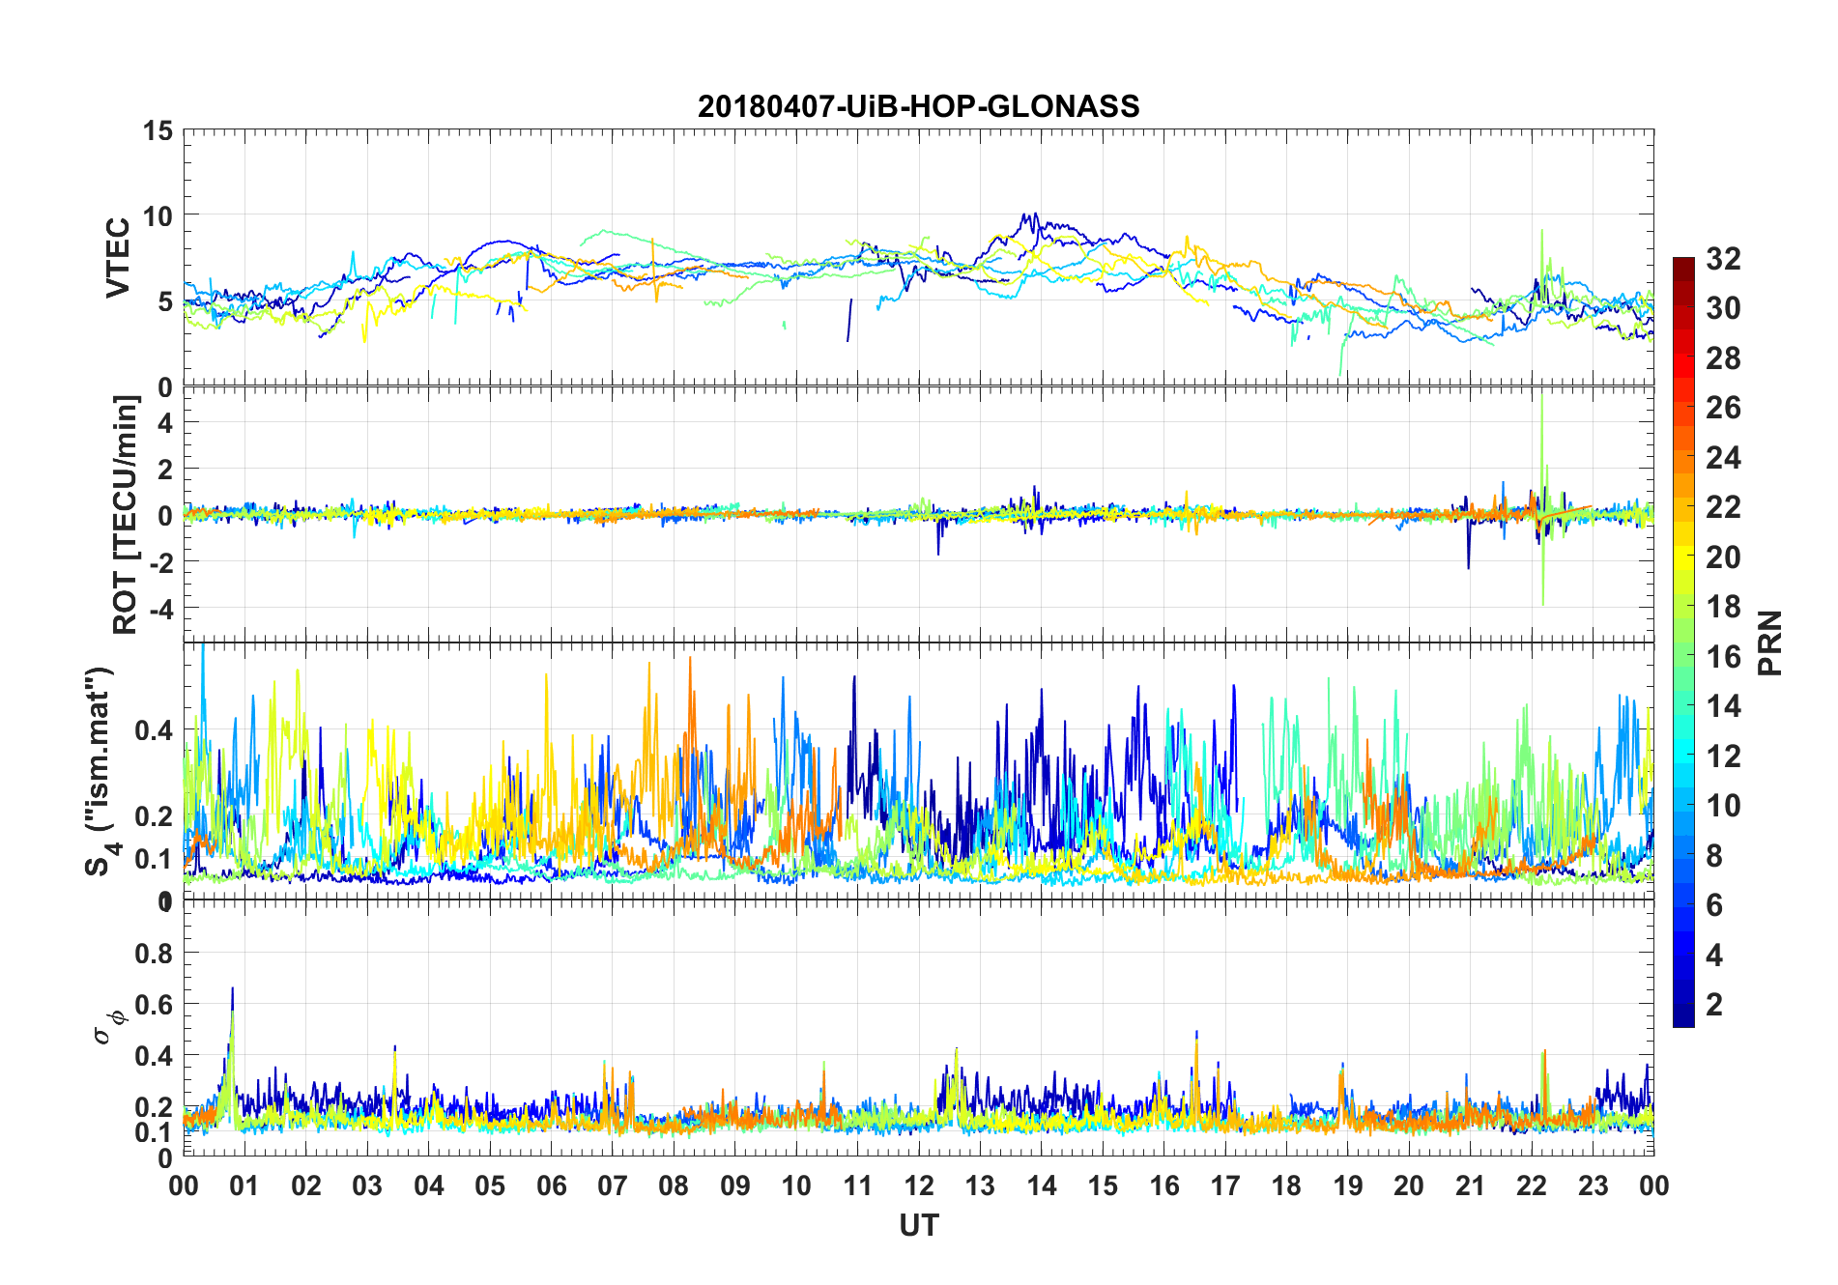Click the 17 hour tick on UT axis

pyautogui.click(x=1225, y=1185)
